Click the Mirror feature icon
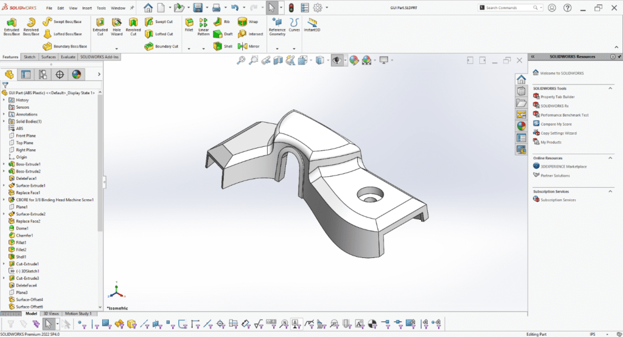This screenshot has height=337, width=623. point(249,46)
